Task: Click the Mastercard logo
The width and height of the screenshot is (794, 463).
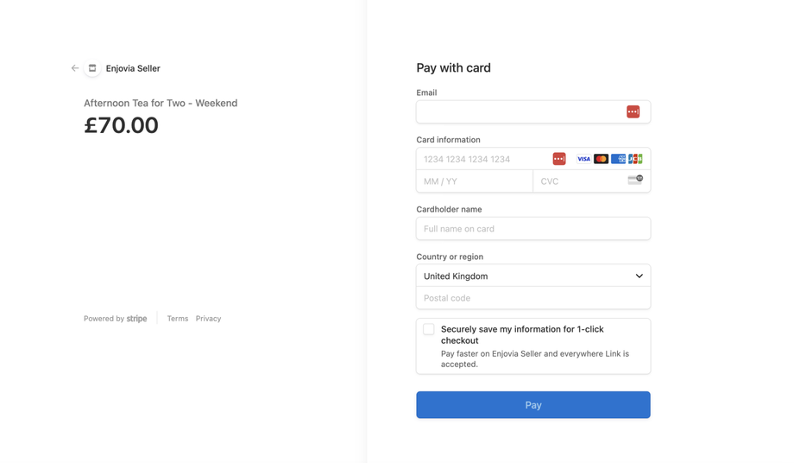Action: 601,159
